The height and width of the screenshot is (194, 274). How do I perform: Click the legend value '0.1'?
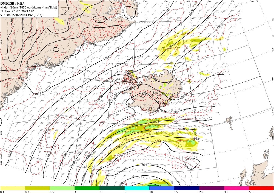pos(2,192)
